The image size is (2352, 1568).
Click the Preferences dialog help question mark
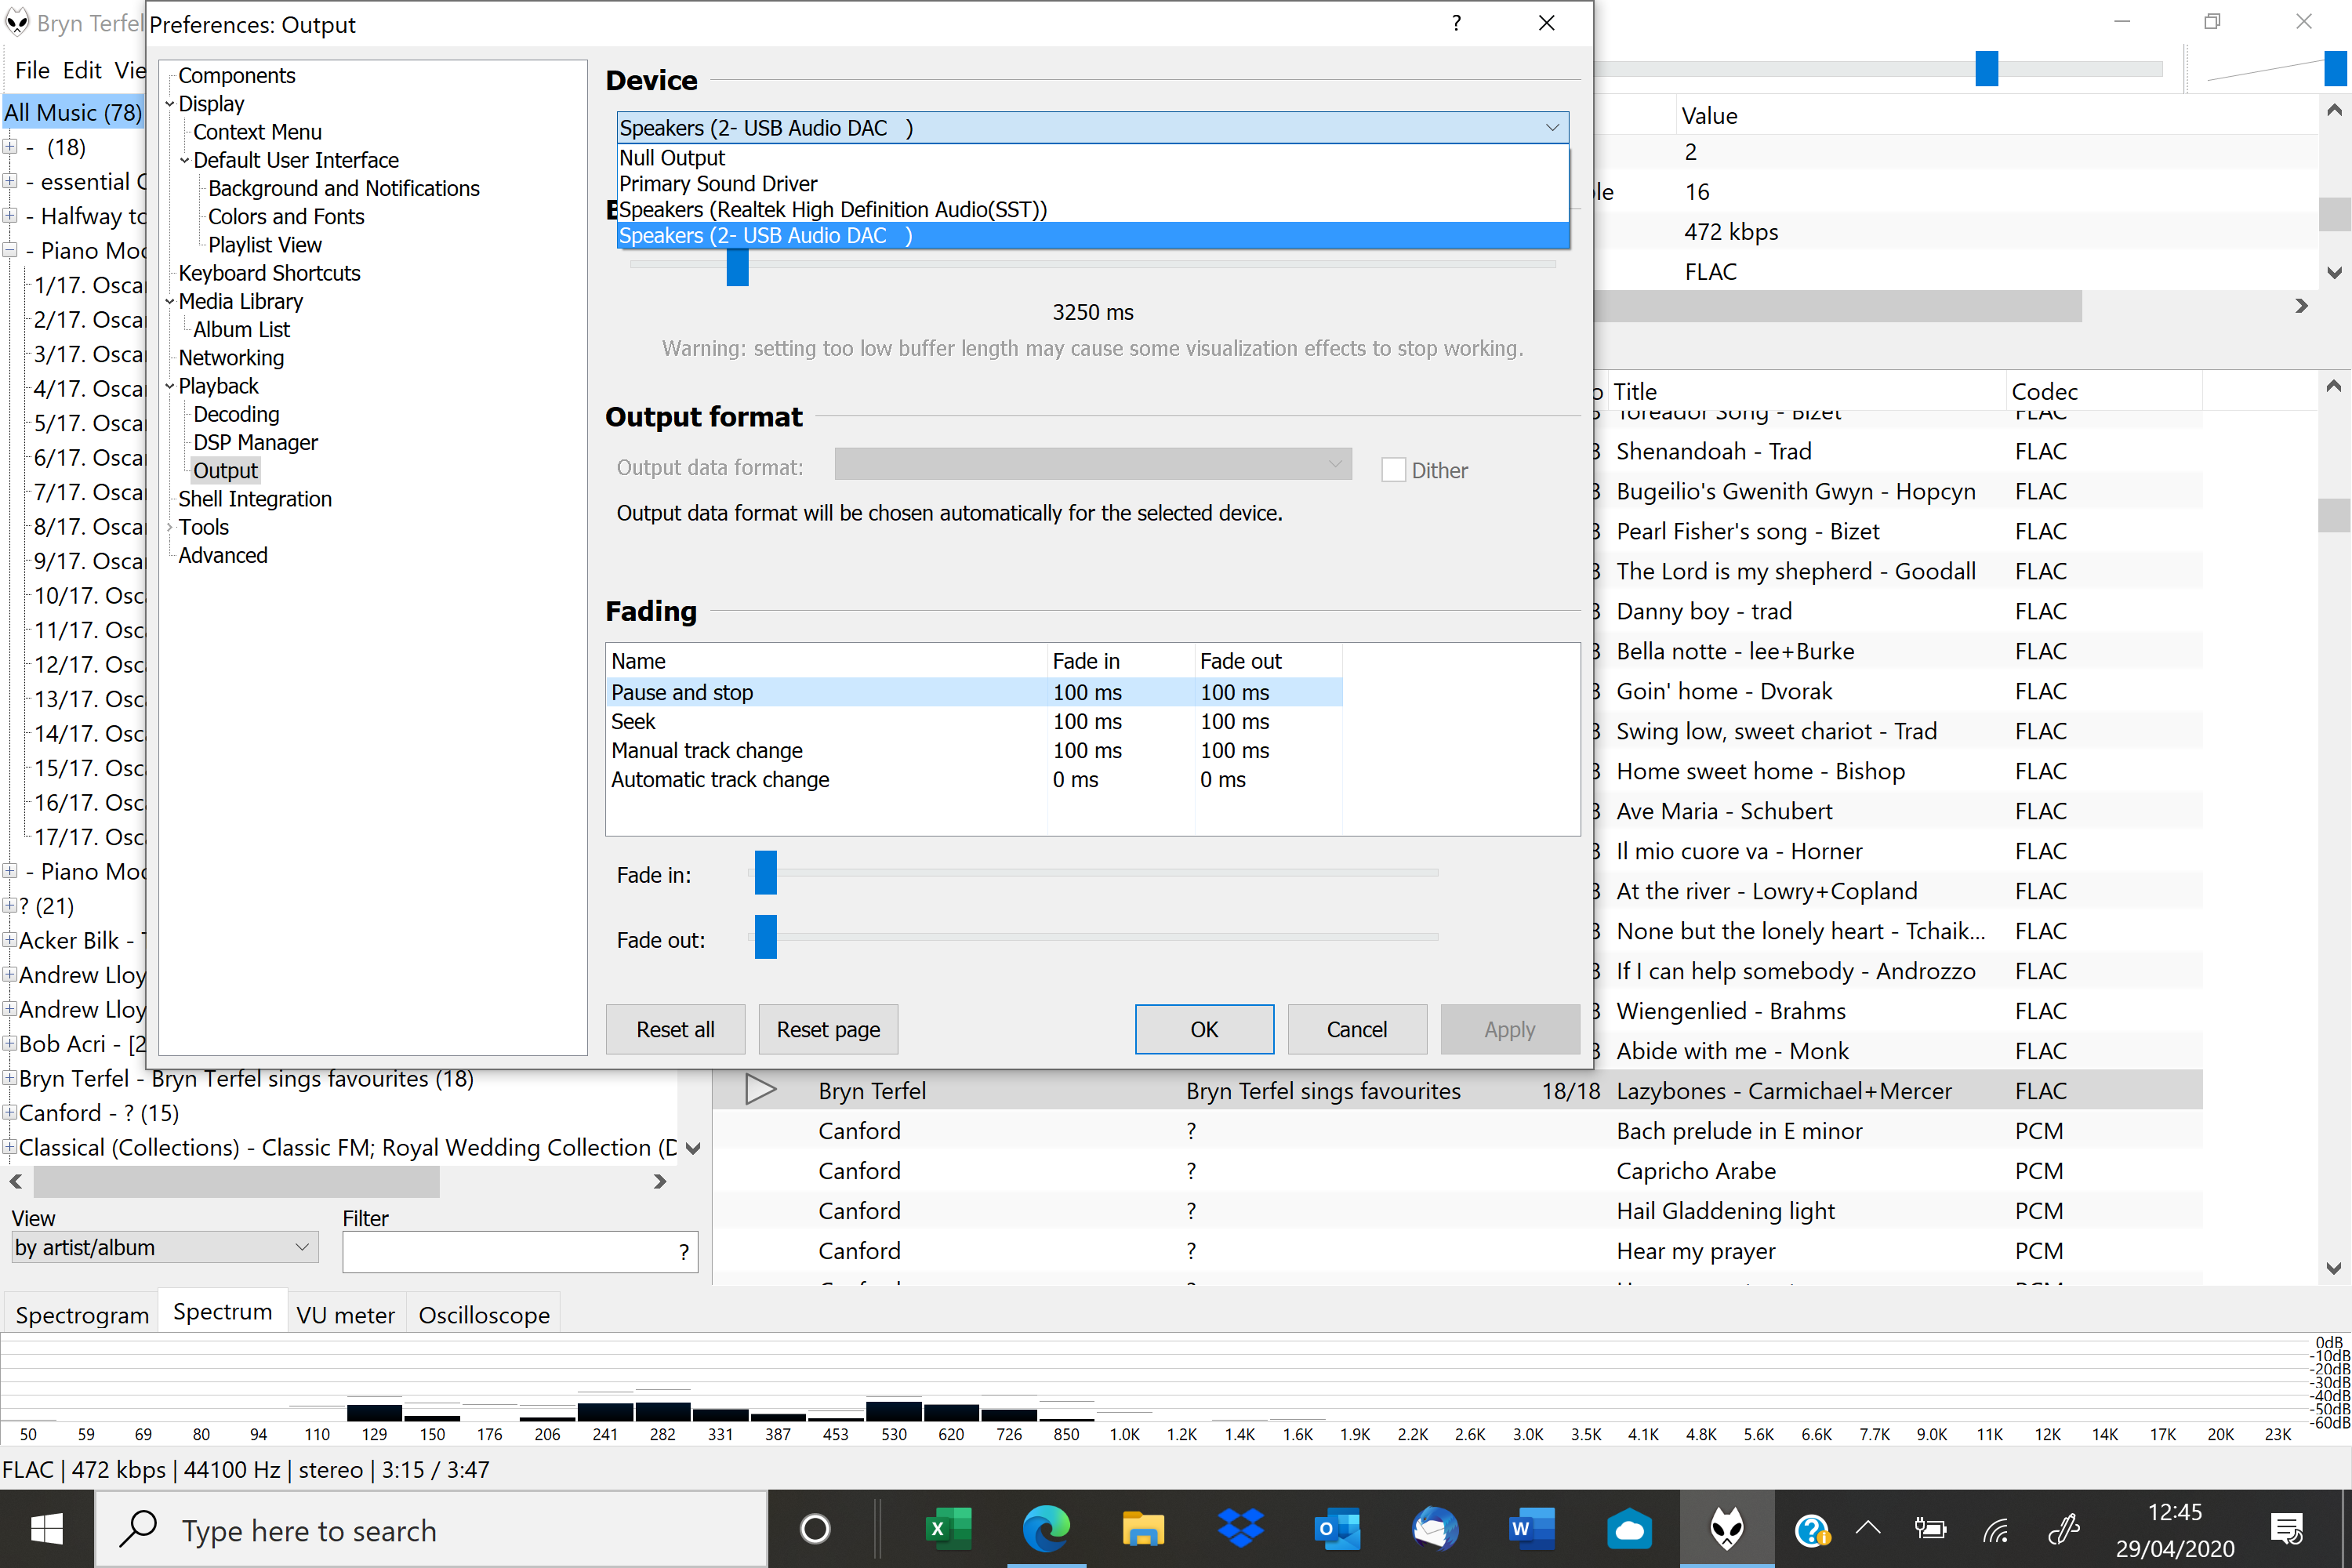coord(1456,23)
